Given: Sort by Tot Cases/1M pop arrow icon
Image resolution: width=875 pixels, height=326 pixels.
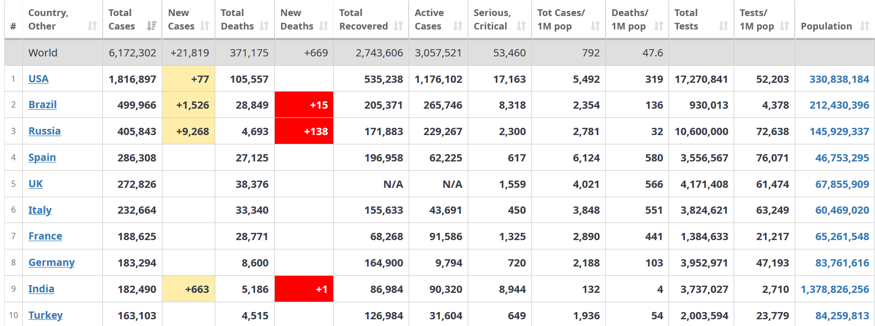Looking at the screenshot, I should [595, 26].
